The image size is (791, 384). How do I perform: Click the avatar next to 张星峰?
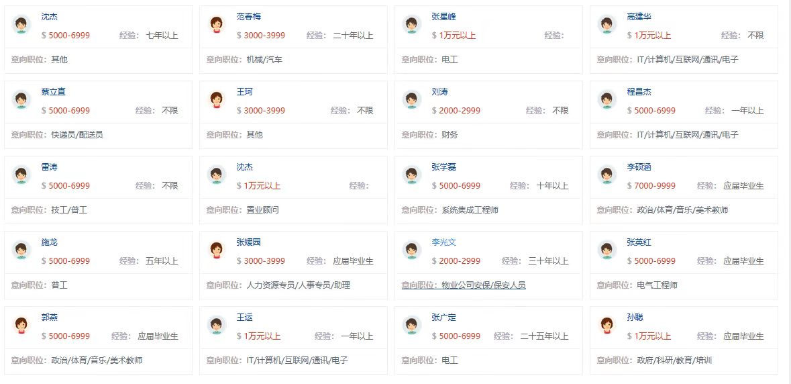click(412, 25)
